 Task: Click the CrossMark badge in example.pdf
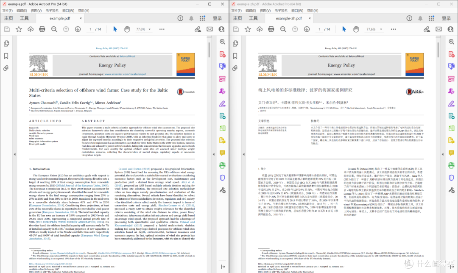[x=186, y=92]
